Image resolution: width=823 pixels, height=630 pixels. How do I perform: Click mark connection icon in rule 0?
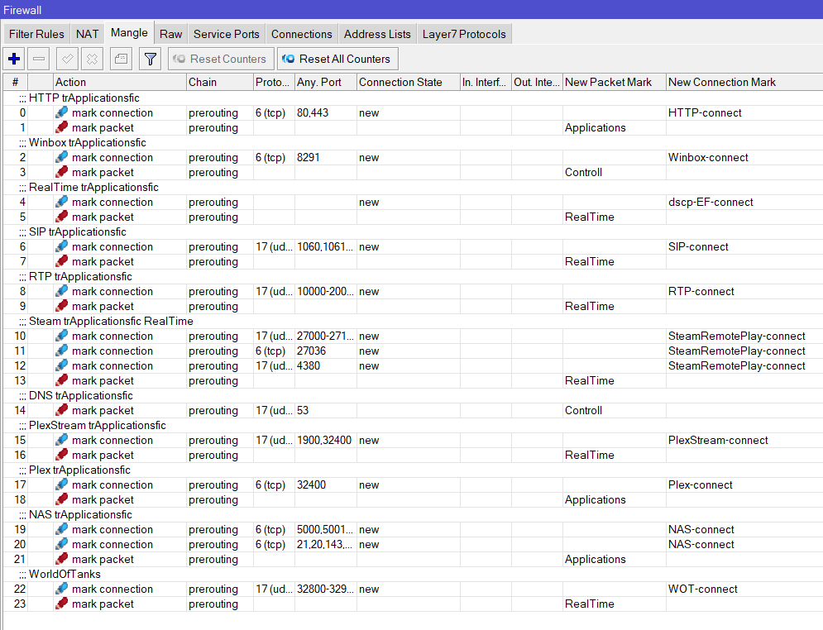tap(62, 113)
